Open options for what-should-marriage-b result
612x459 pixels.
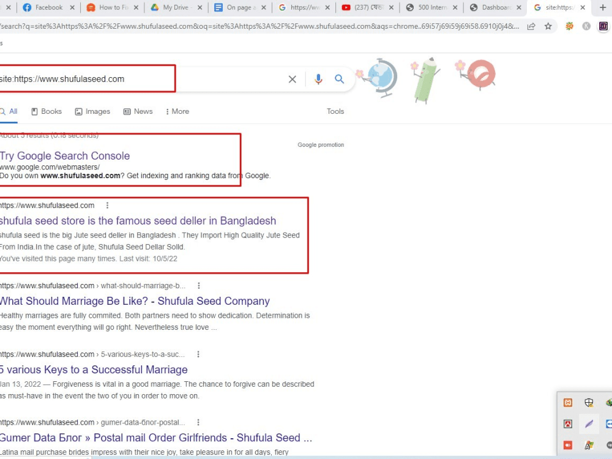tap(199, 286)
